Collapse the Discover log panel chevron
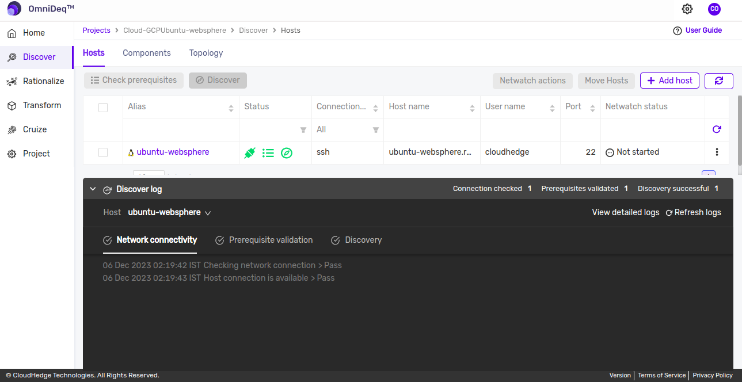 pyautogui.click(x=93, y=189)
